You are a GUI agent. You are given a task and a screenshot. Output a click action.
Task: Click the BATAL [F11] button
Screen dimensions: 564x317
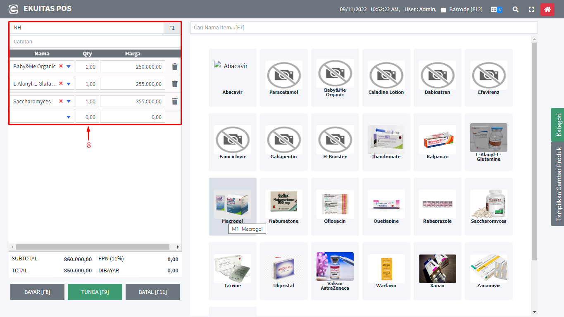[x=152, y=292]
